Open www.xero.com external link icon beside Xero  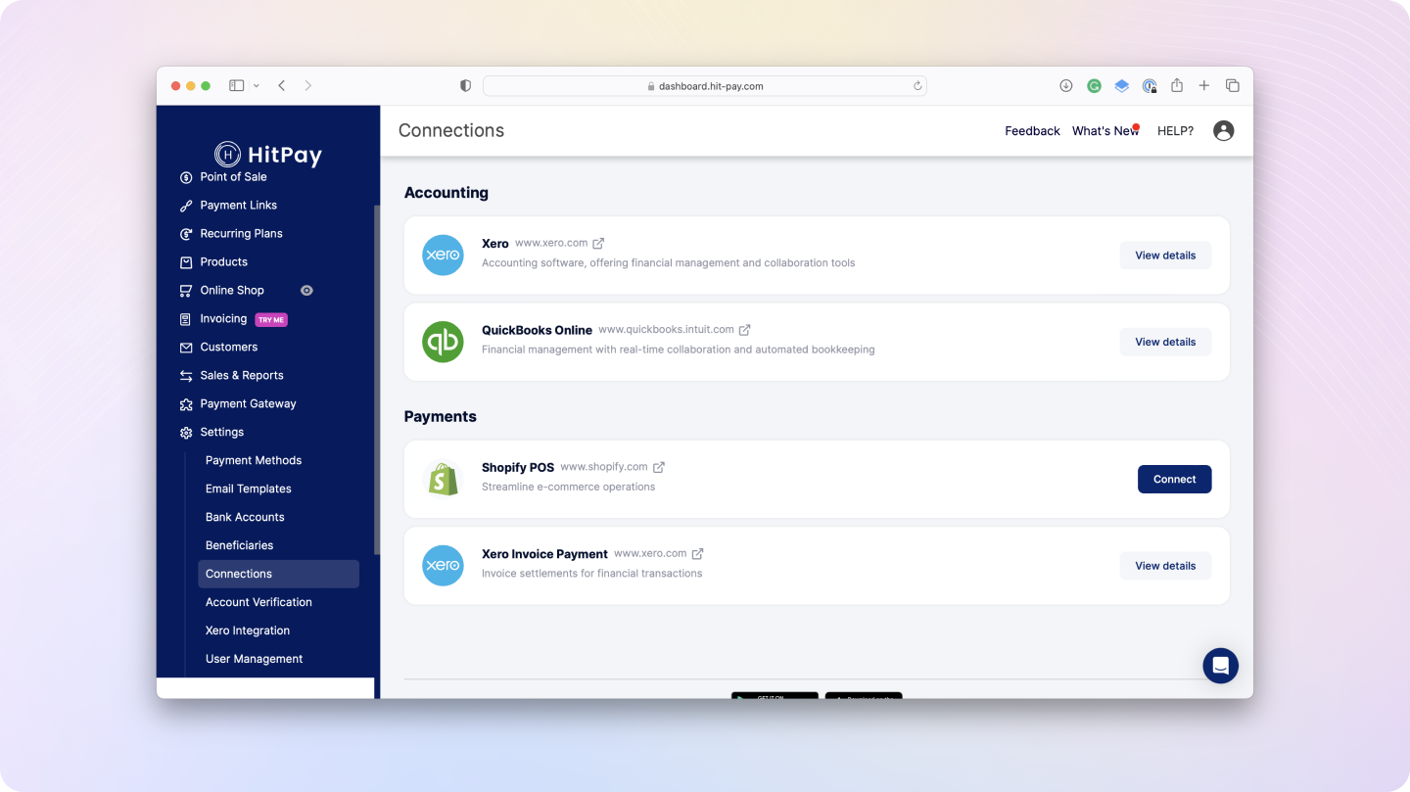point(598,244)
